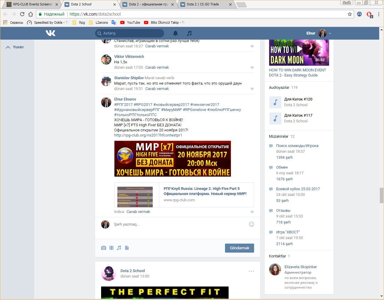
Task: Open Viktor Viktorovich's profile name
Action: [129, 57]
